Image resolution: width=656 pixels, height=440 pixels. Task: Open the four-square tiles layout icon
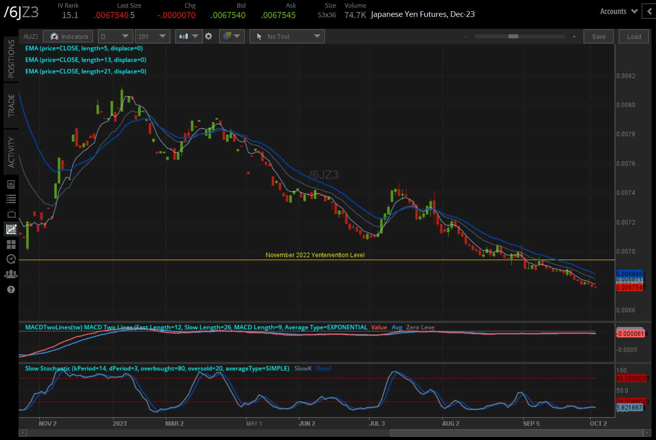click(x=11, y=244)
